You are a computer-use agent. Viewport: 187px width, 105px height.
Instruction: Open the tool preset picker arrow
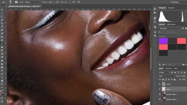point(6,2)
